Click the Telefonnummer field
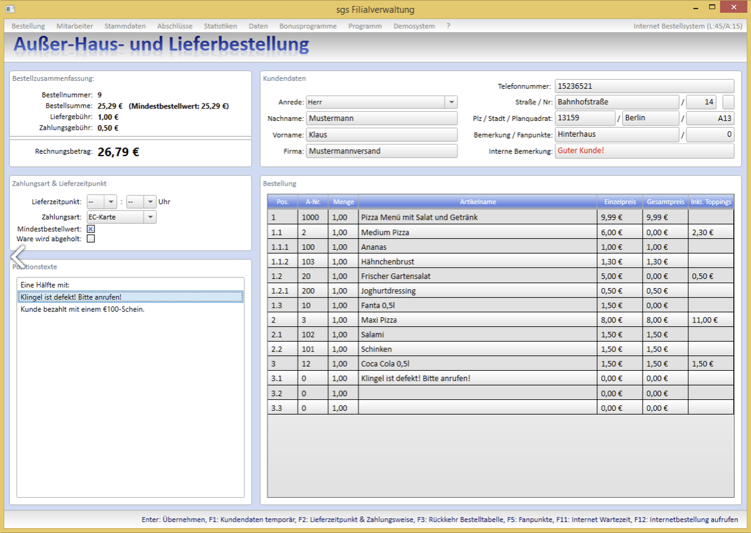 coord(644,86)
